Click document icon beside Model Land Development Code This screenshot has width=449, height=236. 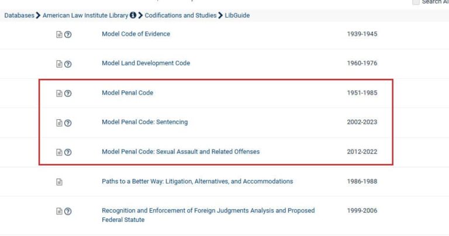59,64
